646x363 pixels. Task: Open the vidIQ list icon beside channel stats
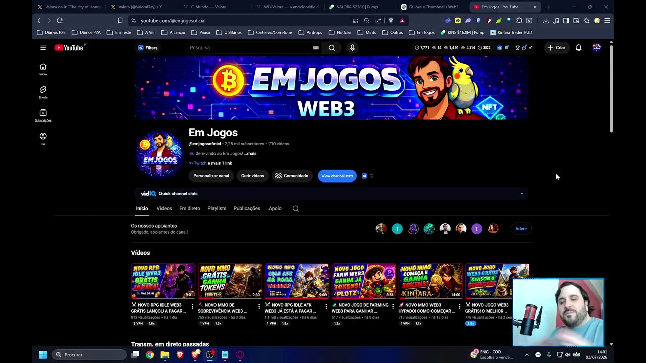coord(372,176)
